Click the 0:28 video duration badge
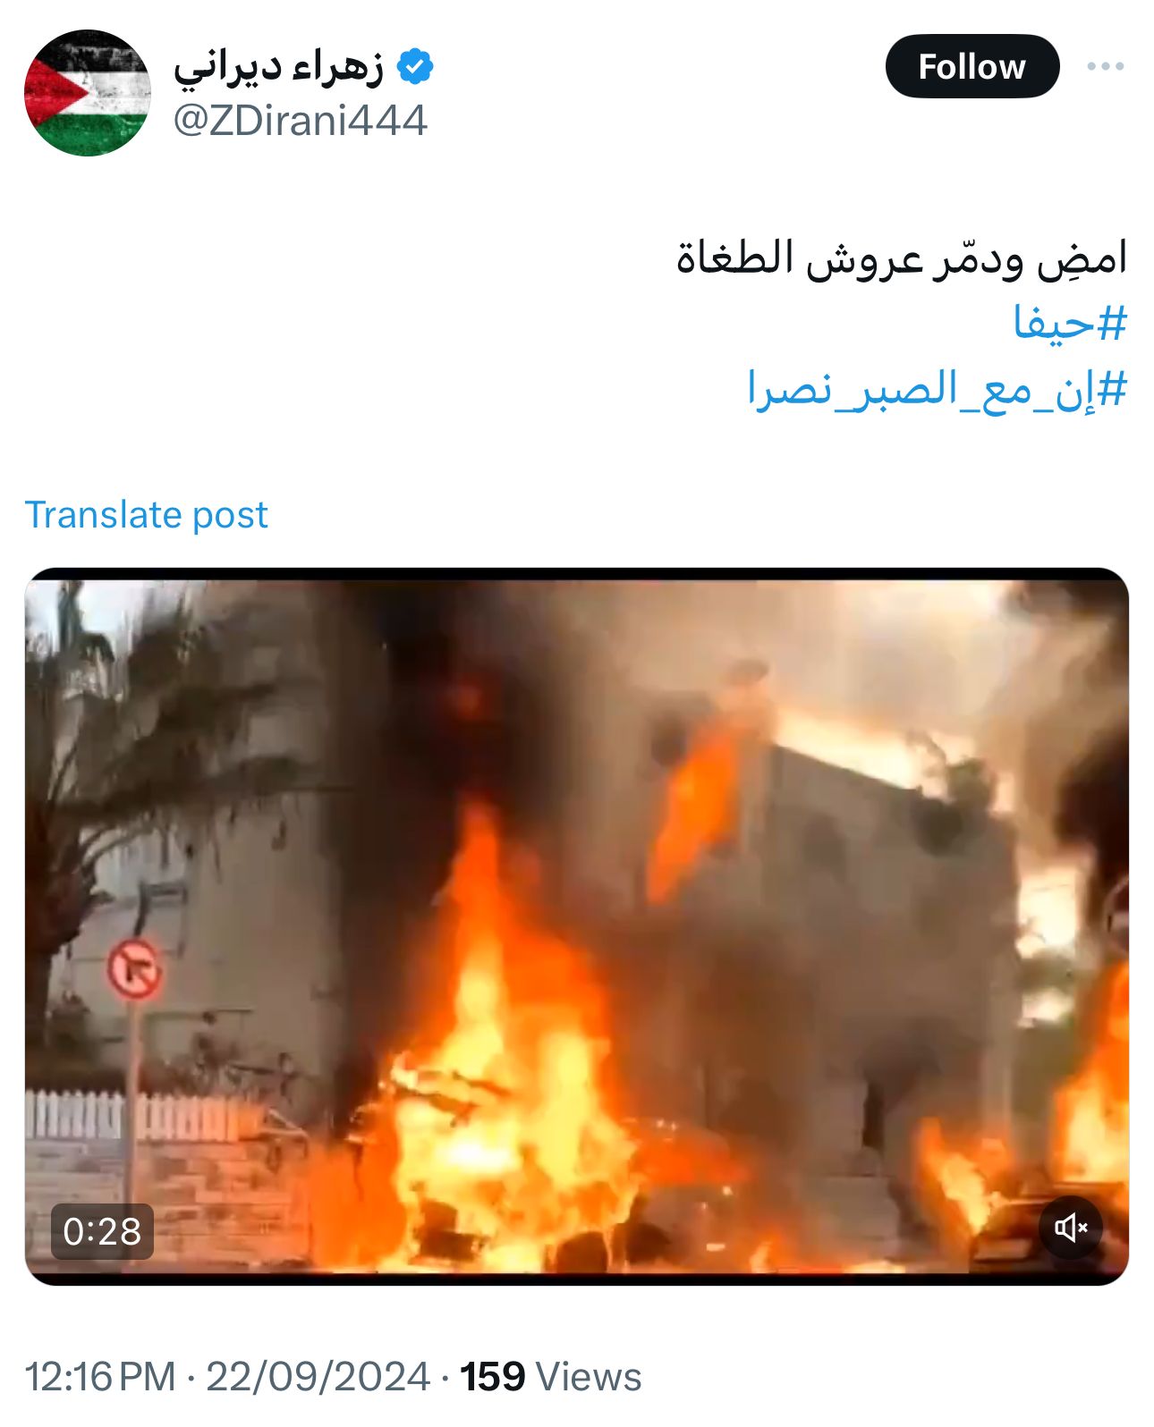Viewport: 1154px width, 1427px height. (x=102, y=1231)
